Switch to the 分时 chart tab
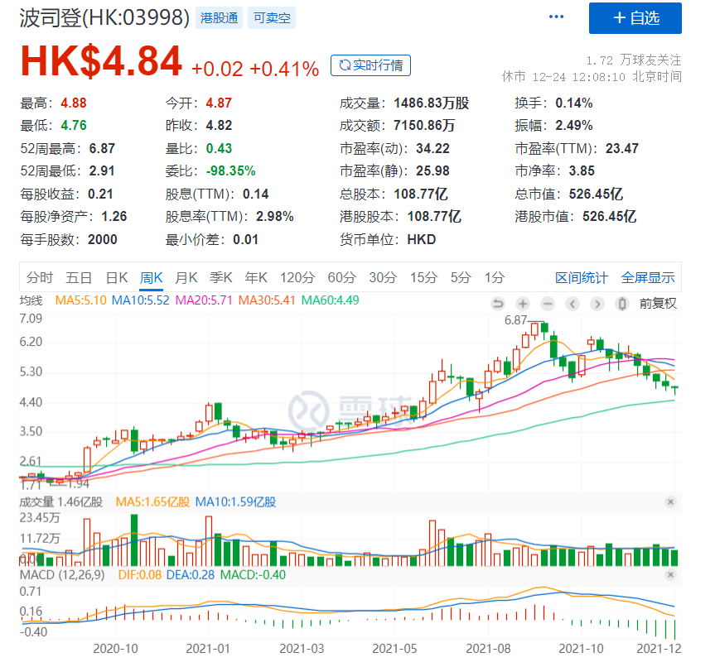Screen dimensions: 715x667 (x=40, y=277)
